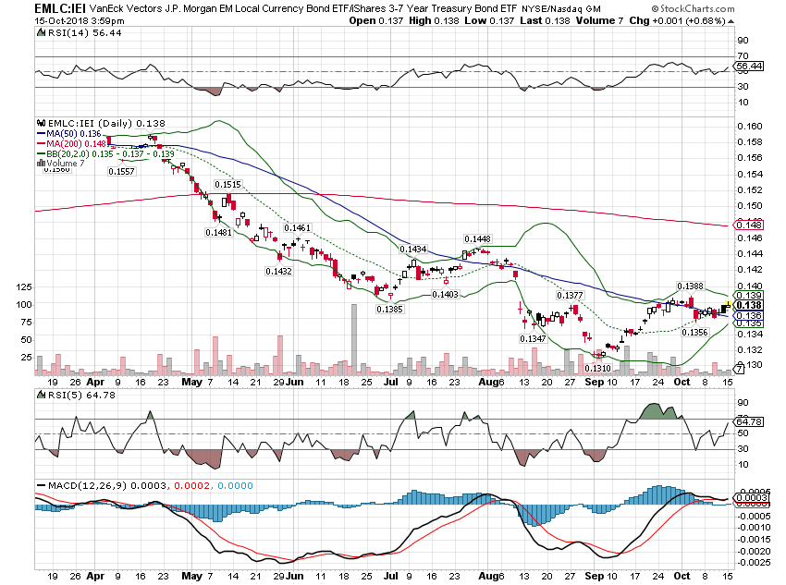Viewport: 786px width, 585px height.
Task: Click the Volume 7 legend entry
Action: tap(65, 164)
